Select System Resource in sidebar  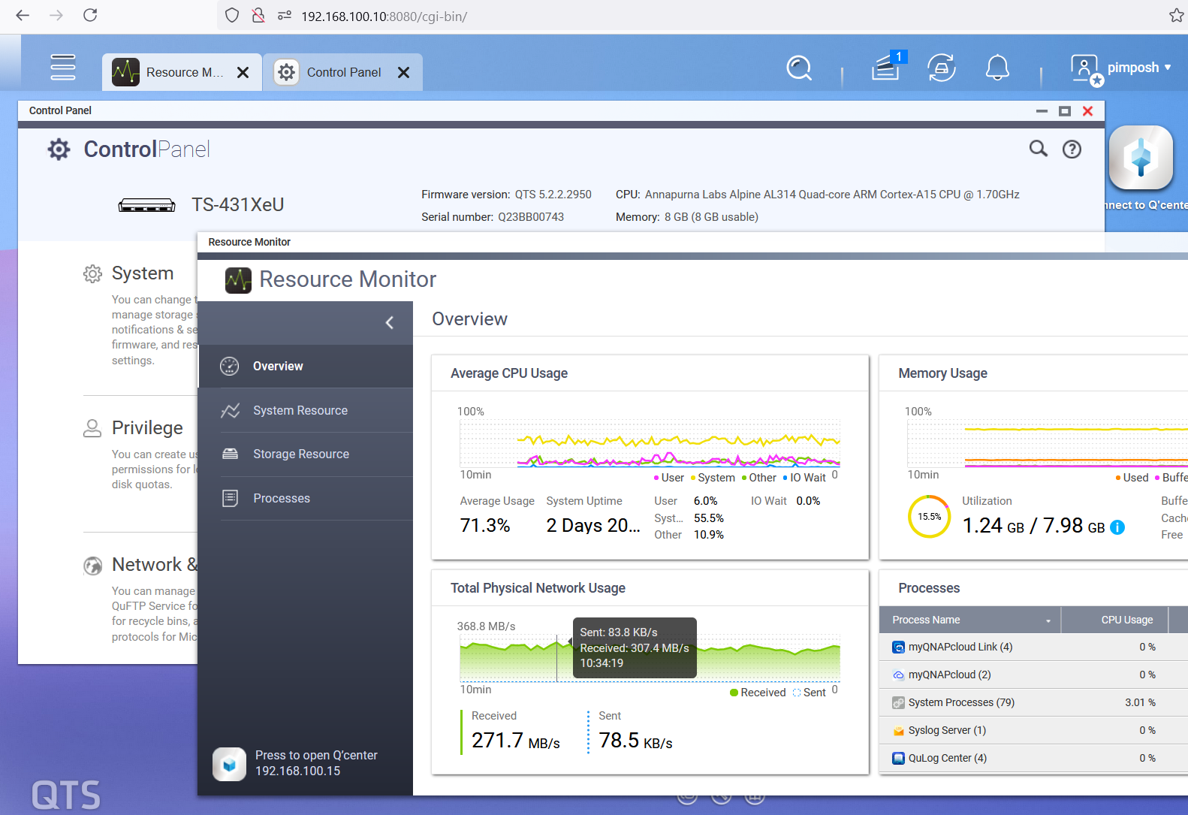tap(306, 410)
